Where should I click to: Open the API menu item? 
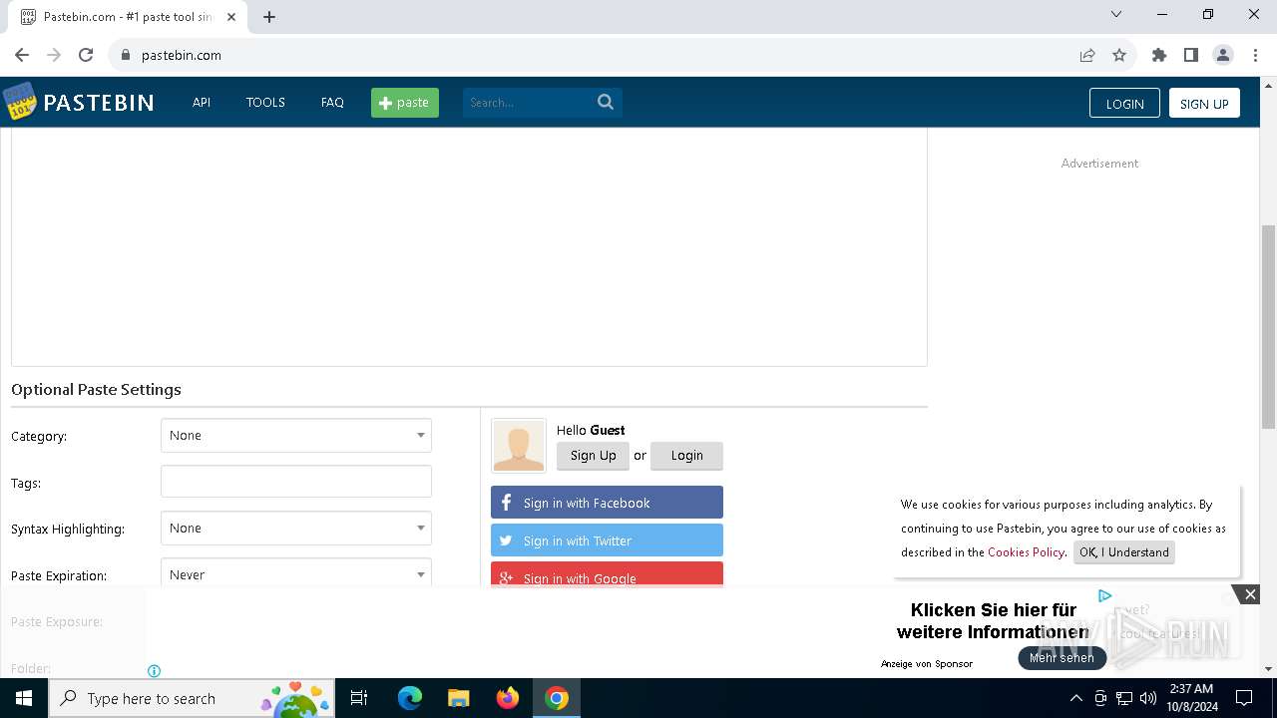coord(202,103)
